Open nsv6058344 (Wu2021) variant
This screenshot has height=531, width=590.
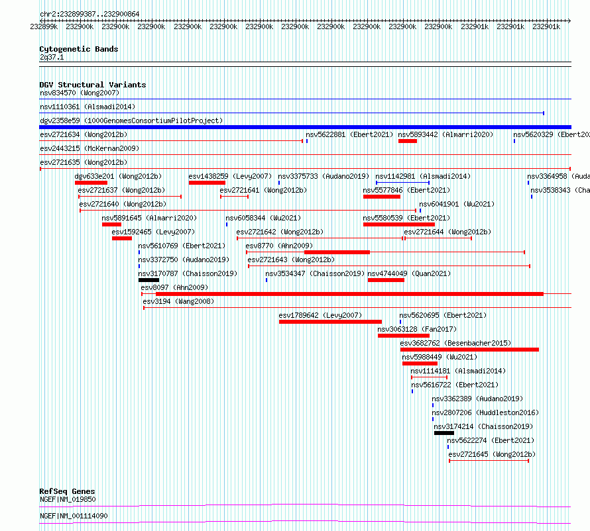(263, 218)
